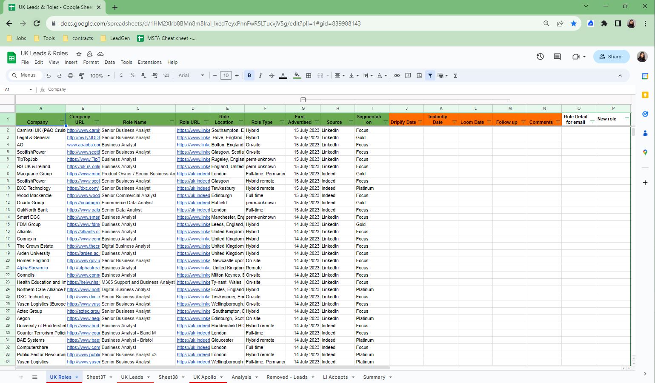The width and height of the screenshot is (655, 383).
Task: Open Role Type column filter dropdown
Action: [x=282, y=122]
